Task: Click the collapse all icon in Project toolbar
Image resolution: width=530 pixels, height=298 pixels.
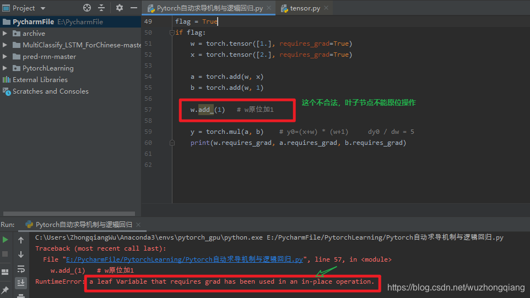Action: pyautogui.click(x=101, y=8)
